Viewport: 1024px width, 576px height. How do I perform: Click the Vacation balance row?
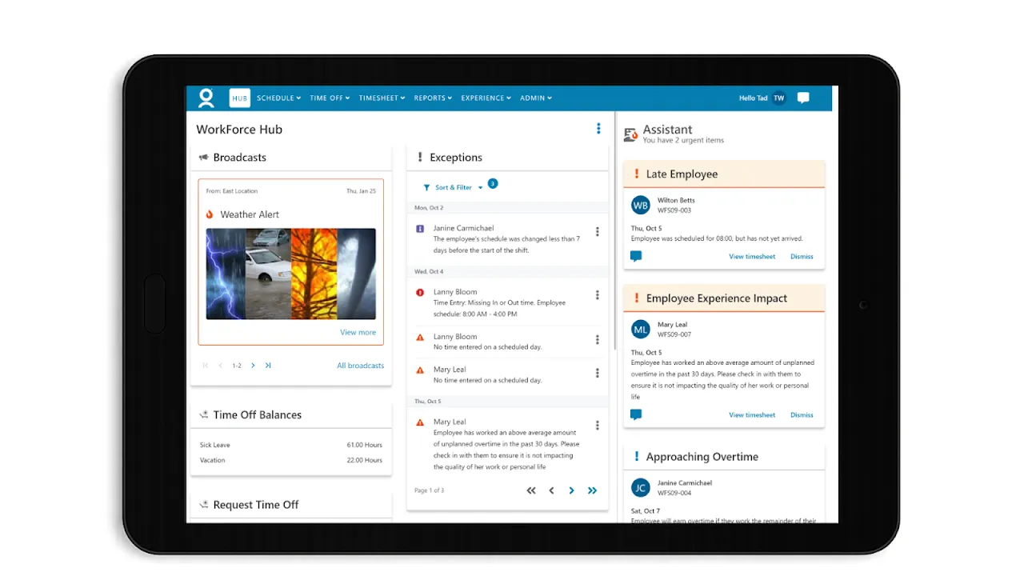(x=291, y=460)
